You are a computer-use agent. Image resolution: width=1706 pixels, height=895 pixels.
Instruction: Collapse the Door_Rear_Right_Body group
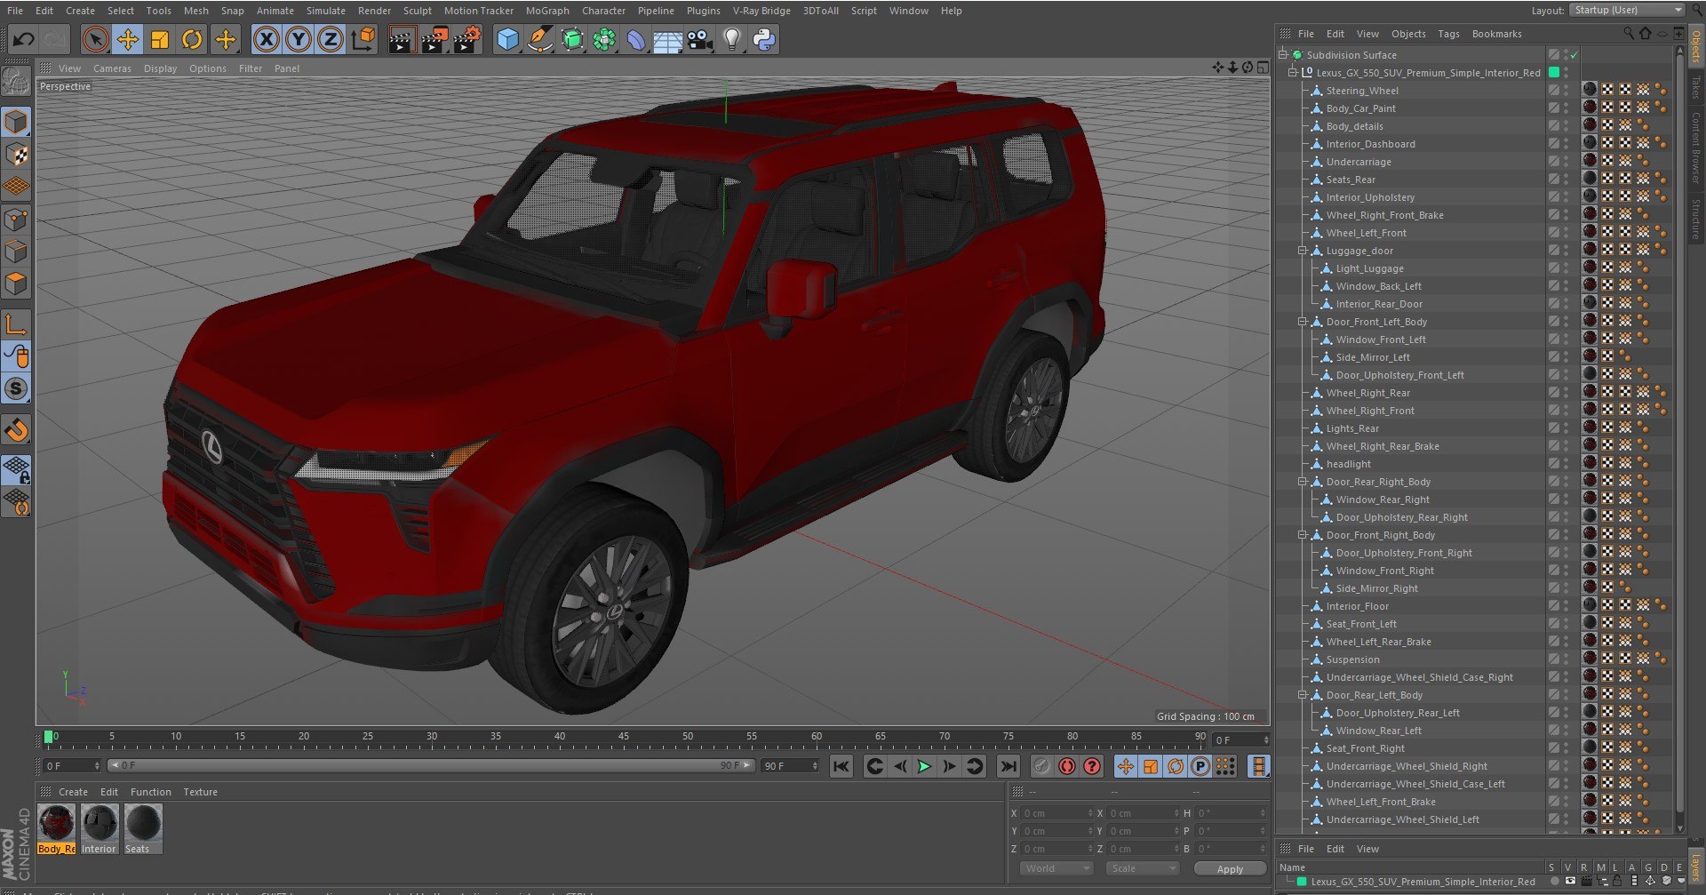tap(1303, 482)
